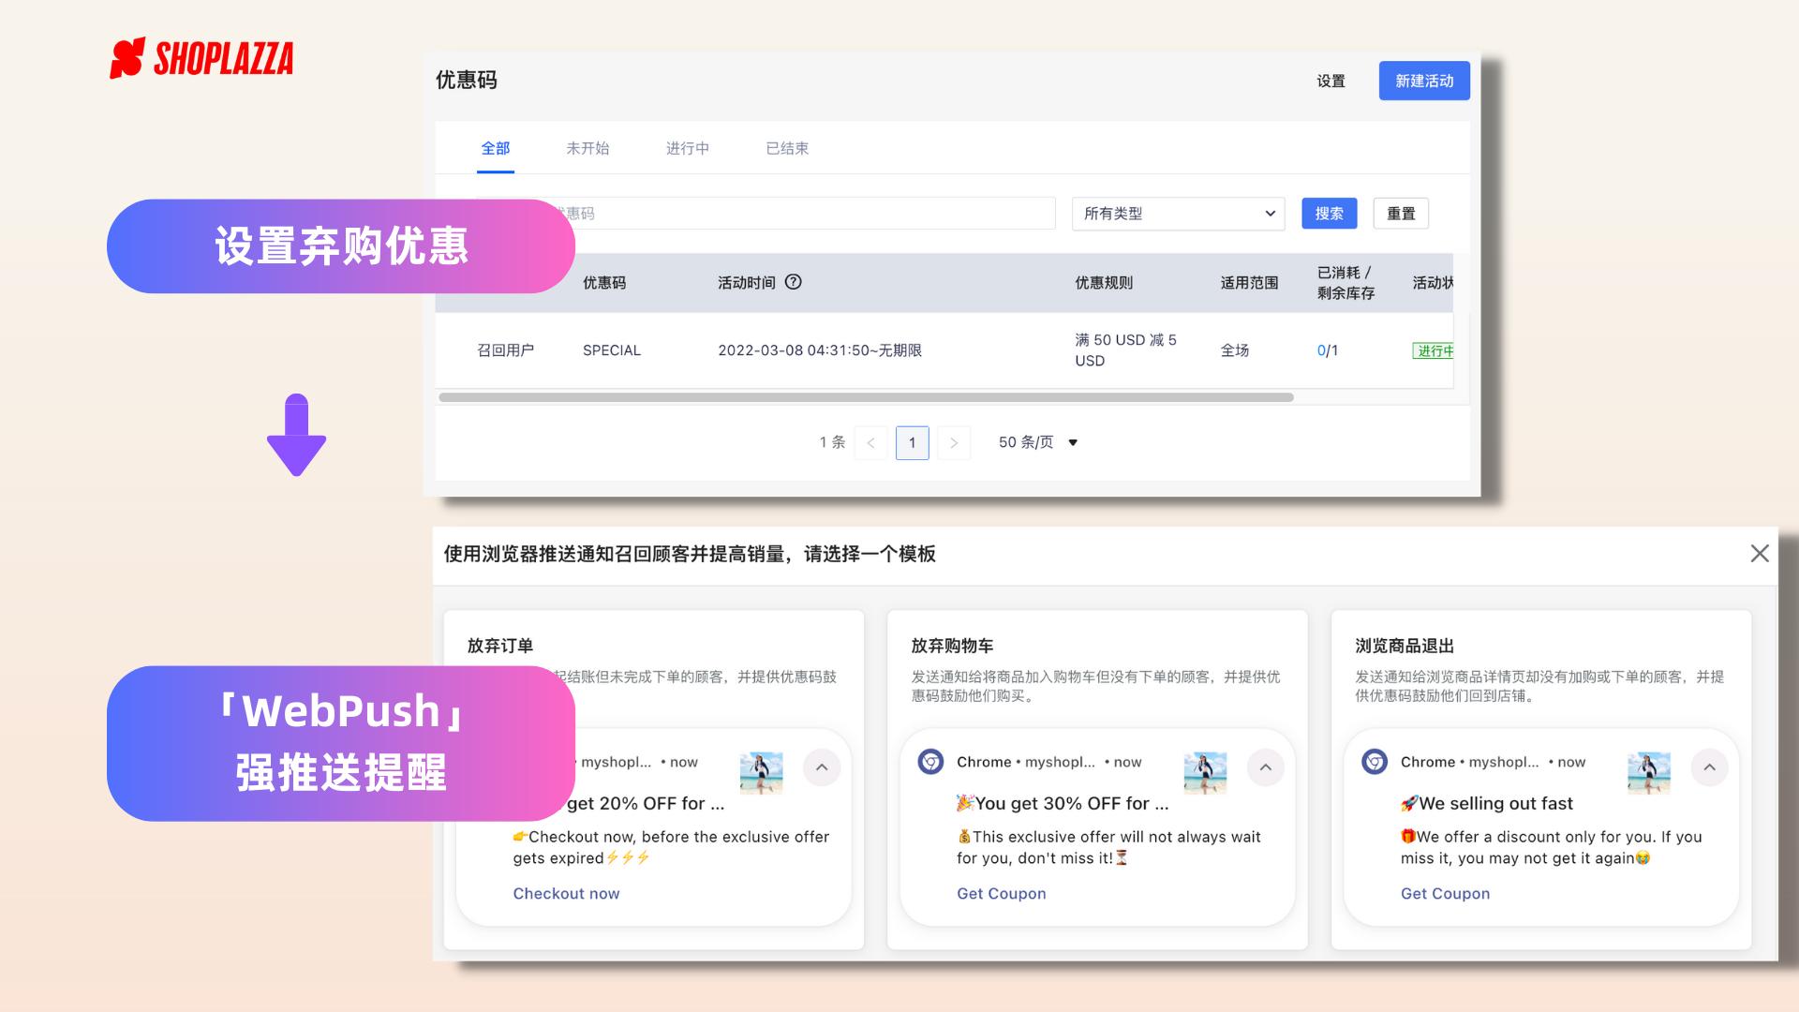Switch to the 未开始 tab

(588, 148)
